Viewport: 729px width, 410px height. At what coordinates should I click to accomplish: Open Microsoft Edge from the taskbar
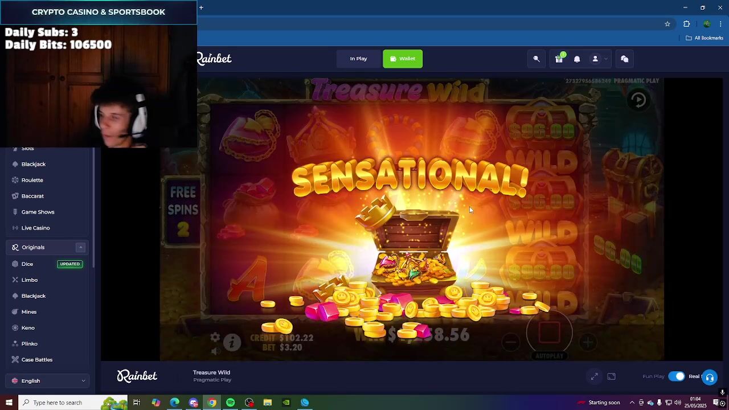(174, 403)
